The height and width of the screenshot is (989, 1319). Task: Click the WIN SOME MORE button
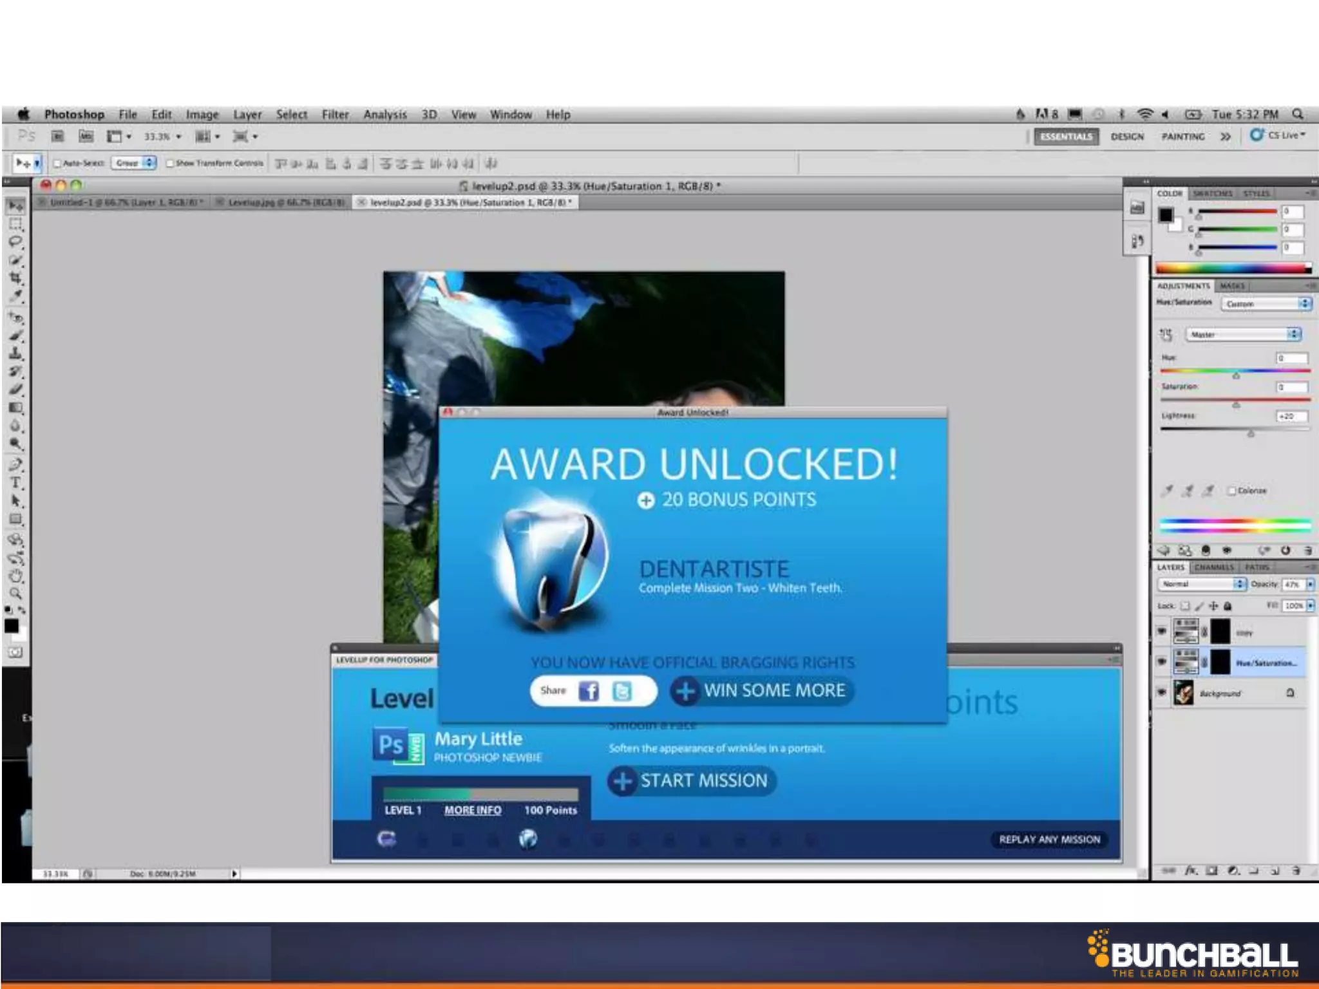pyautogui.click(x=762, y=691)
